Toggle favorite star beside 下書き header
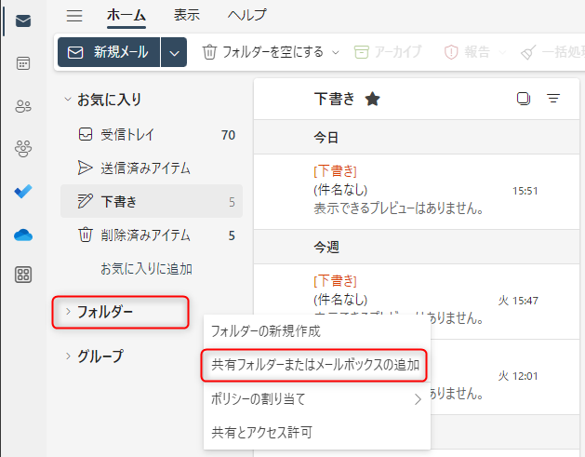This screenshot has height=457, width=585. point(372,99)
